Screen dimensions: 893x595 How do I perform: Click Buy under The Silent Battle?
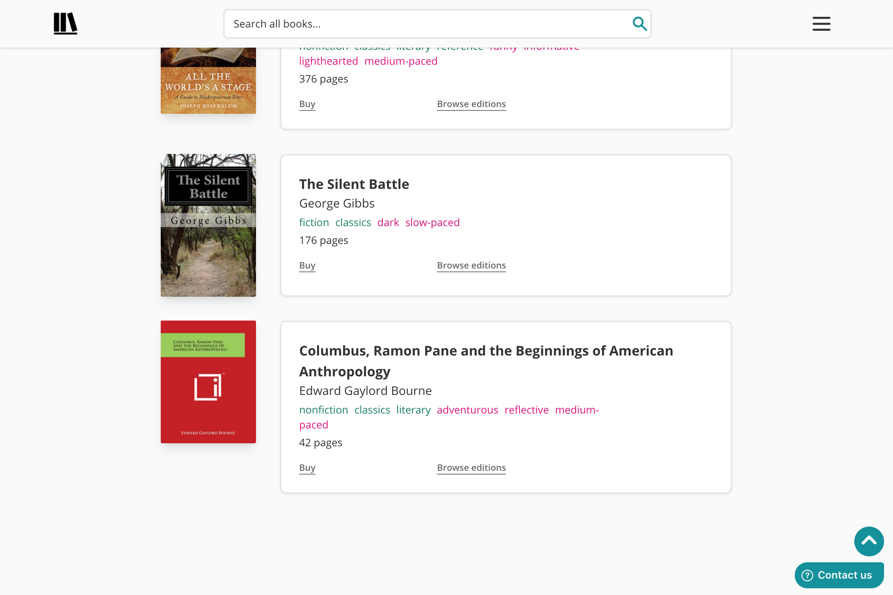point(307,265)
